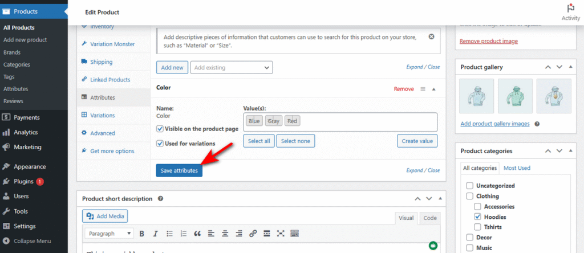The image size is (584, 253).
Task: Click the Save attributes button
Action: pyautogui.click(x=179, y=170)
